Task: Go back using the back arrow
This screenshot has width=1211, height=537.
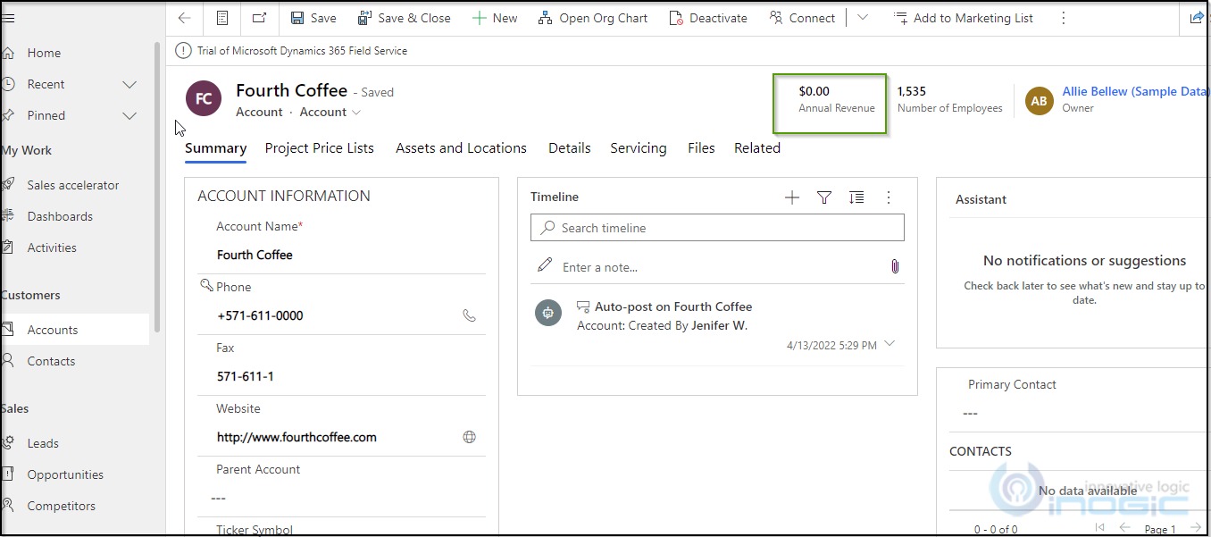Action: (x=185, y=18)
